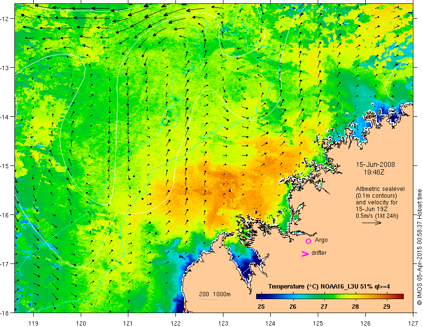Image resolution: width=423 pixels, height=327 pixels.
Task: Click the '27' color bar tick label
Action: [x=324, y=307]
